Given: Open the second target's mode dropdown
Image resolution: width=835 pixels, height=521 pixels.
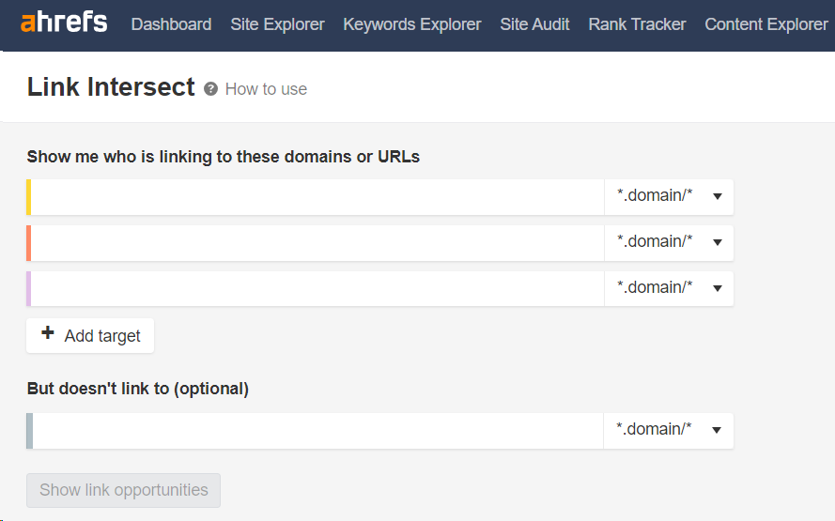Looking at the screenshot, I should click(669, 242).
